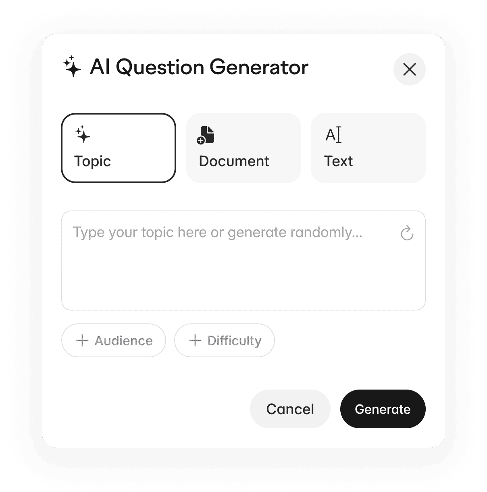
Task: Click the plus icon on the Difficulty chip
Action: 195,340
